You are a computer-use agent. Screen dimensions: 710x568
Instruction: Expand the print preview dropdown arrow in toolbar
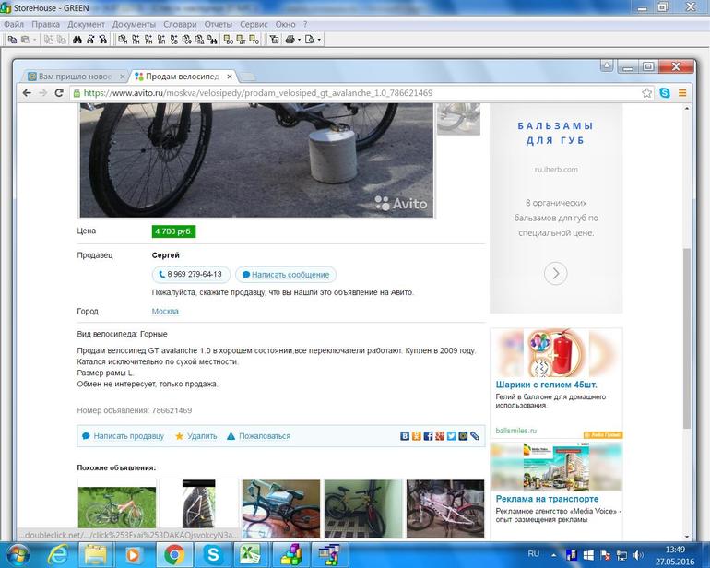tap(320, 40)
